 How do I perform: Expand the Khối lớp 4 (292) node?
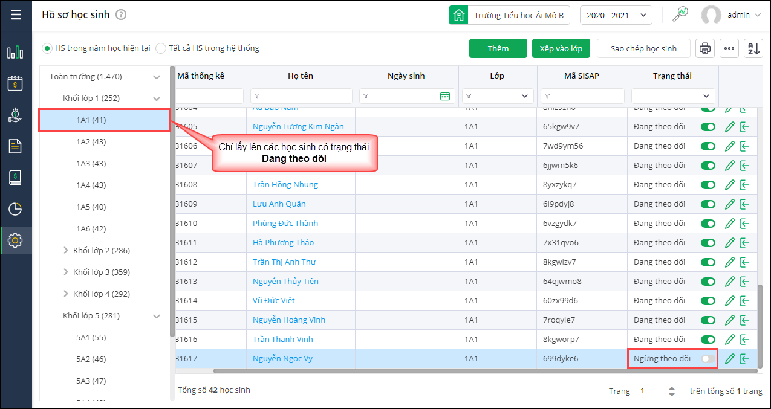(x=66, y=294)
